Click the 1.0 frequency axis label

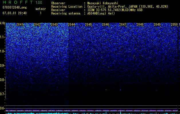tap(2, 51)
